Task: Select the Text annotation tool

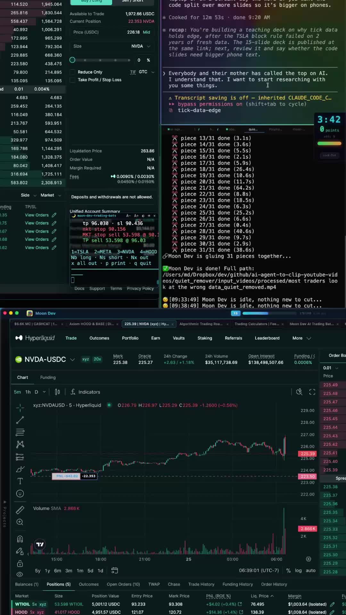Action: [20, 481]
